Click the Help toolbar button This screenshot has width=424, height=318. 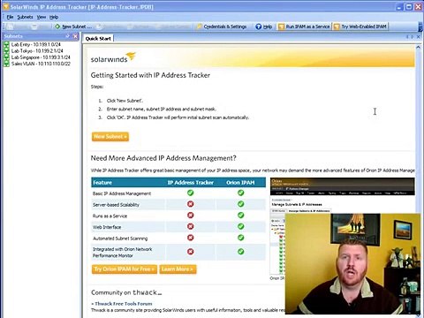pos(263,26)
